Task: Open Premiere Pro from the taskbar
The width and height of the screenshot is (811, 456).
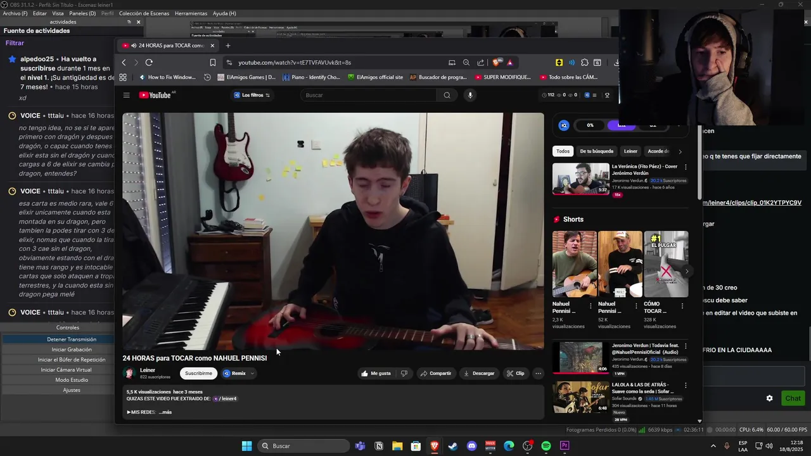Action: (565, 446)
